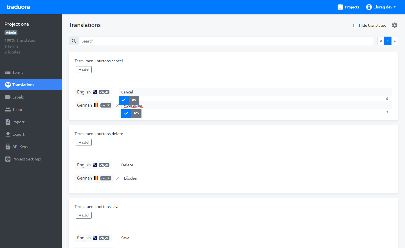
Task: Confirm the Abbrechen translation with the checkmark
Action: coord(126,113)
